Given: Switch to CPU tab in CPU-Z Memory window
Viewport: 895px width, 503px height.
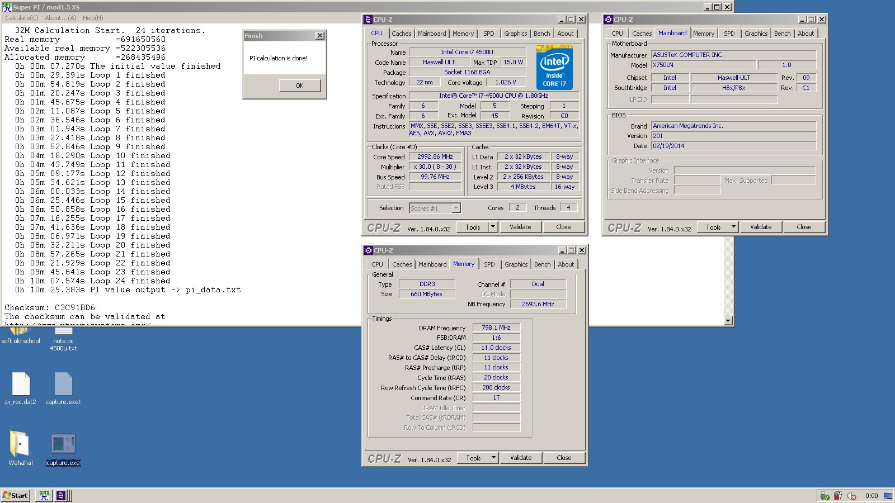Looking at the screenshot, I should (x=378, y=264).
